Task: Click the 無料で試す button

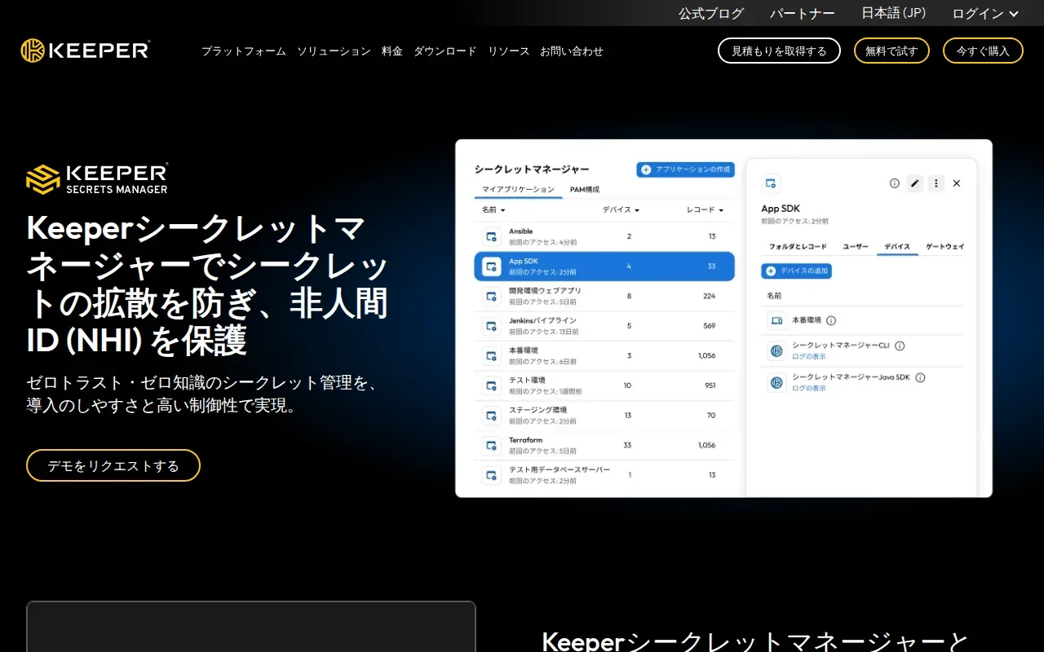Action: pos(891,51)
